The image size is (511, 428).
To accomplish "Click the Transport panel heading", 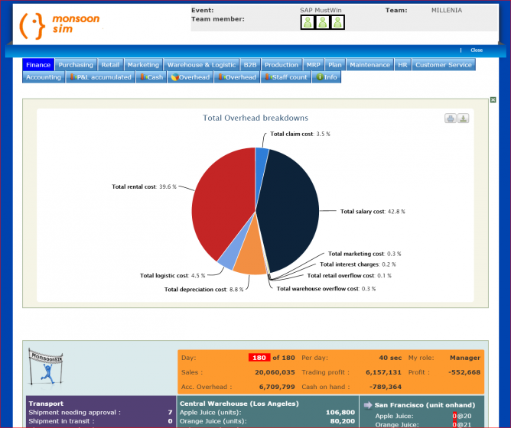I will pos(46,404).
